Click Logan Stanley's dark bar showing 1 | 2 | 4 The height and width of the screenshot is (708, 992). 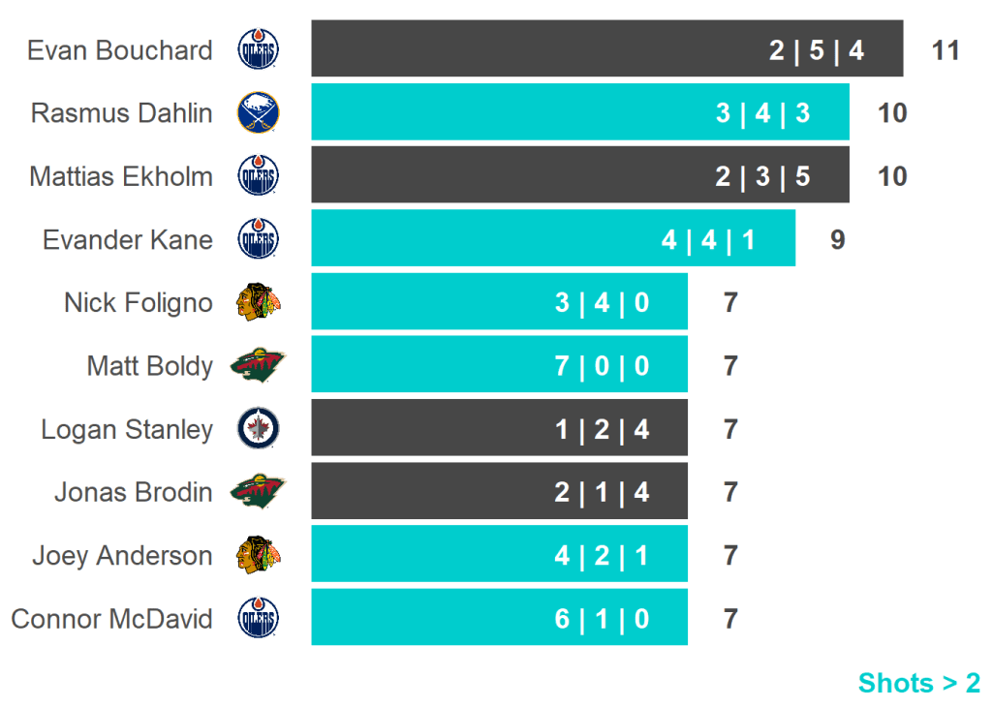coord(499,428)
